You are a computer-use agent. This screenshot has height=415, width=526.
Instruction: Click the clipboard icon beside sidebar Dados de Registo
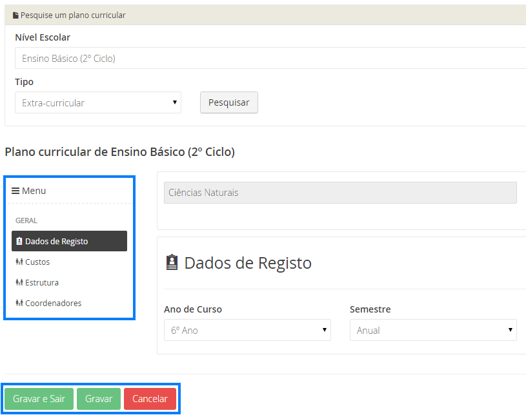pos(19,242)
